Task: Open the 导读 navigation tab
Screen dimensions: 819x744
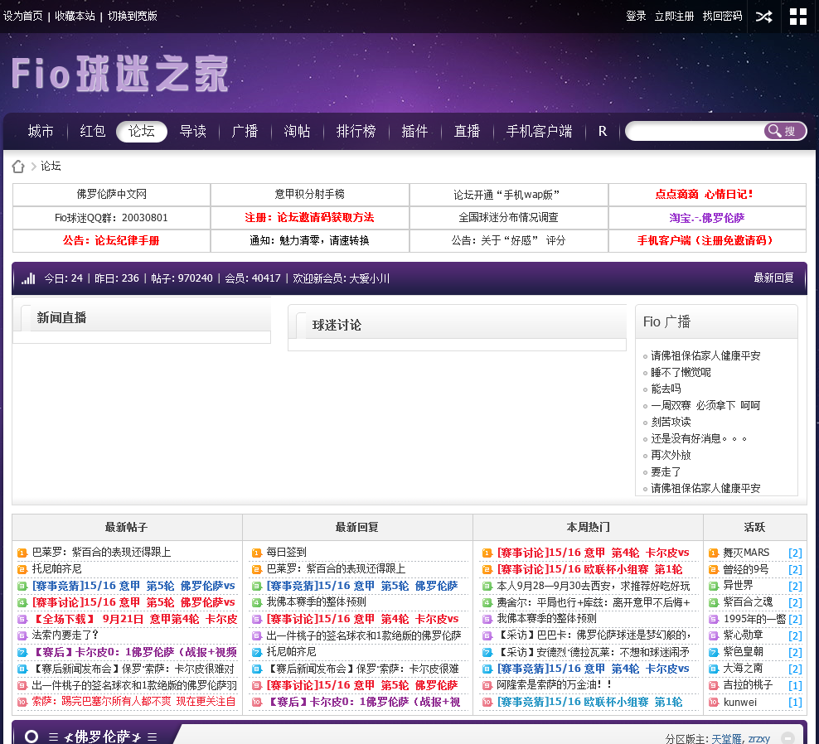Action: click(x=193, y=131)
